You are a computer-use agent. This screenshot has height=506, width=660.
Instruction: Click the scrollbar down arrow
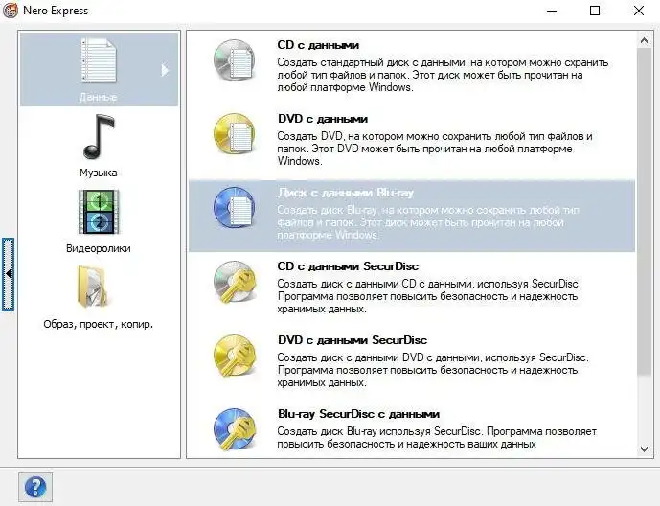(644, 448)
